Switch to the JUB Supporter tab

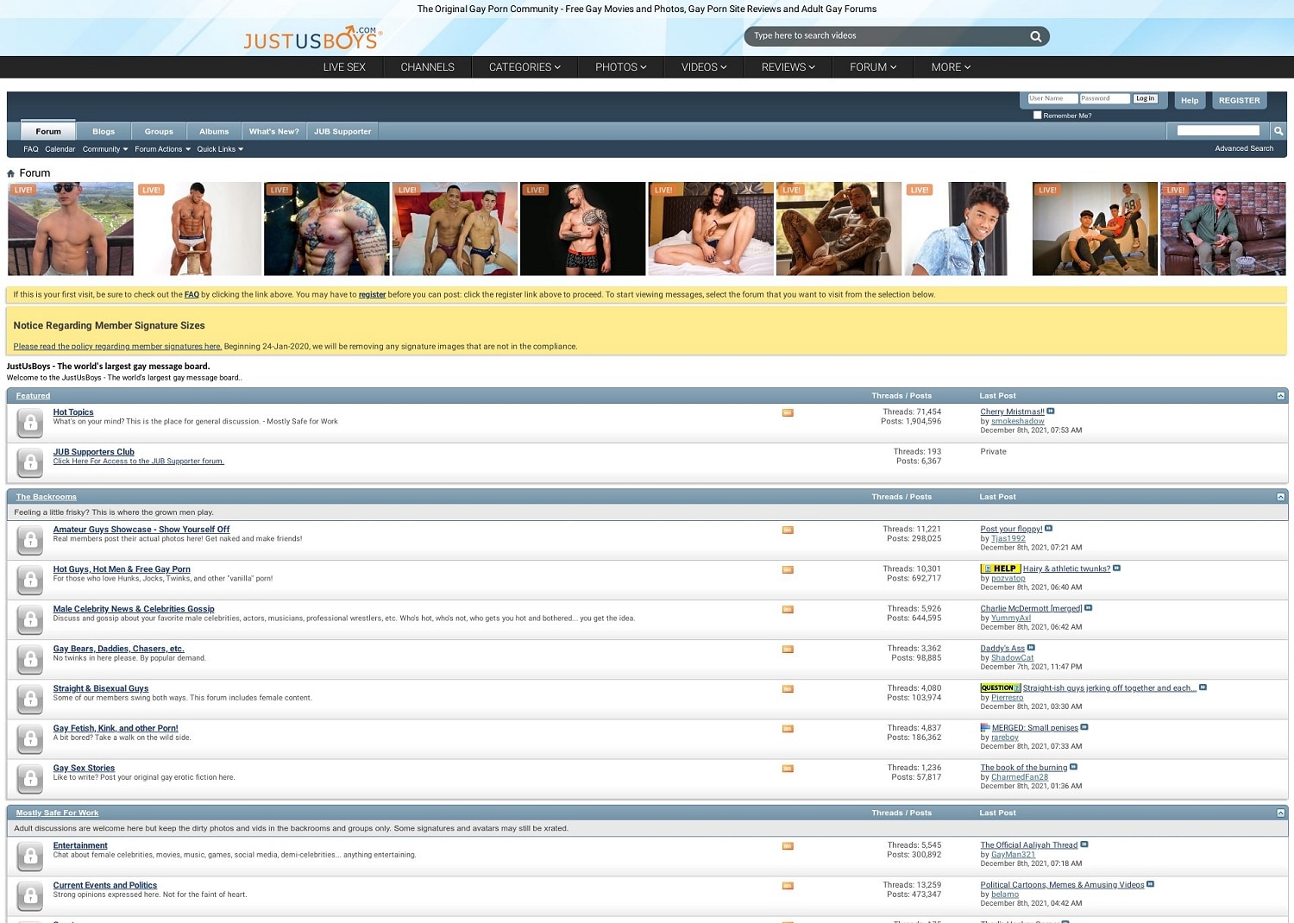[x=342, y=131]
